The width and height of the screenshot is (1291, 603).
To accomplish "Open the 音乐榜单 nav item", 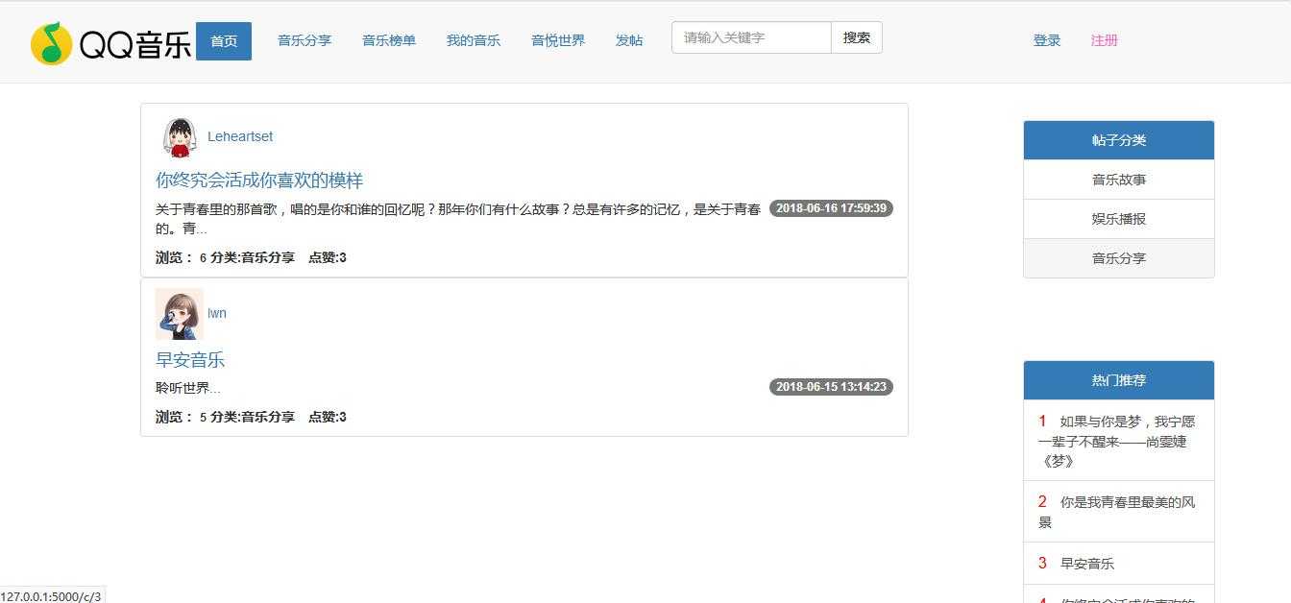I will [x=389, y=40].
